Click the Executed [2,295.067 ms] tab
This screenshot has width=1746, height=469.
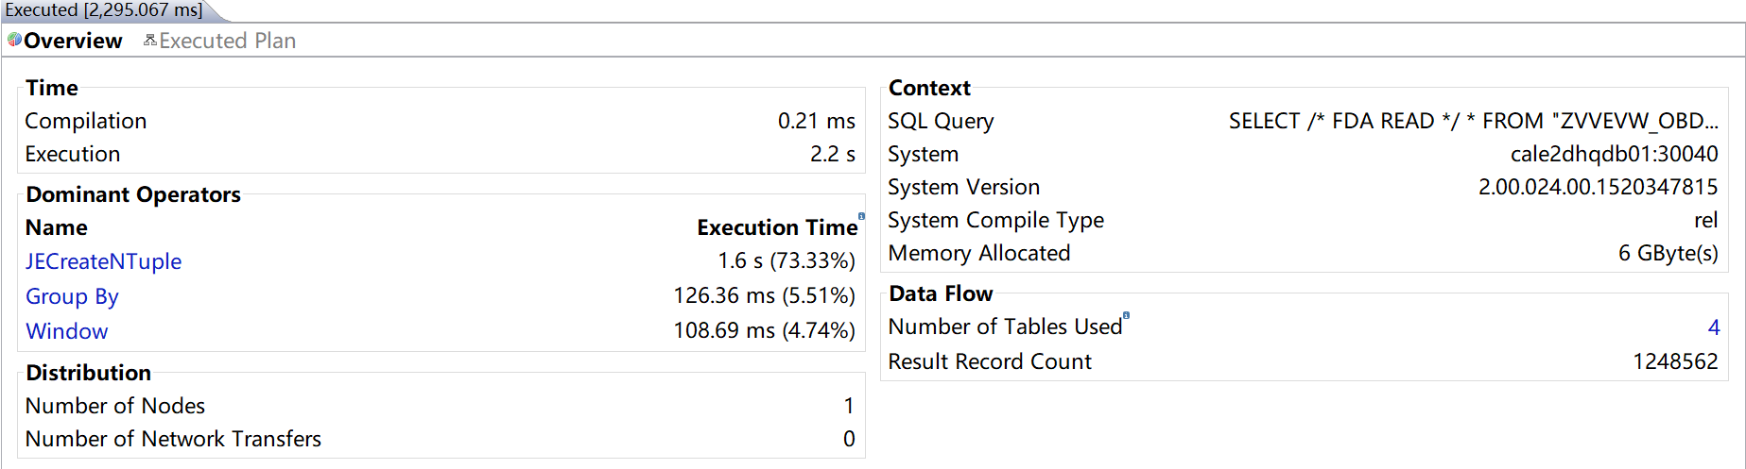(104, 10)
